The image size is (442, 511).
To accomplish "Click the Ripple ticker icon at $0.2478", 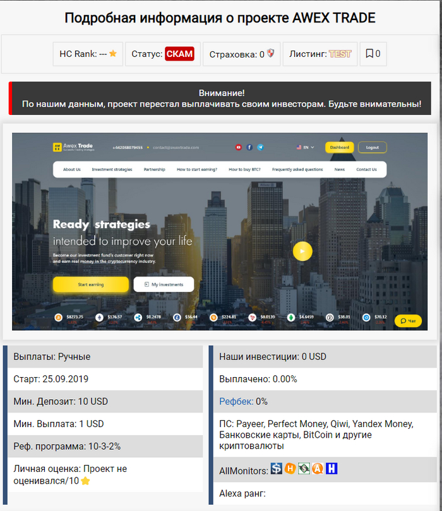I will point(138,318).
